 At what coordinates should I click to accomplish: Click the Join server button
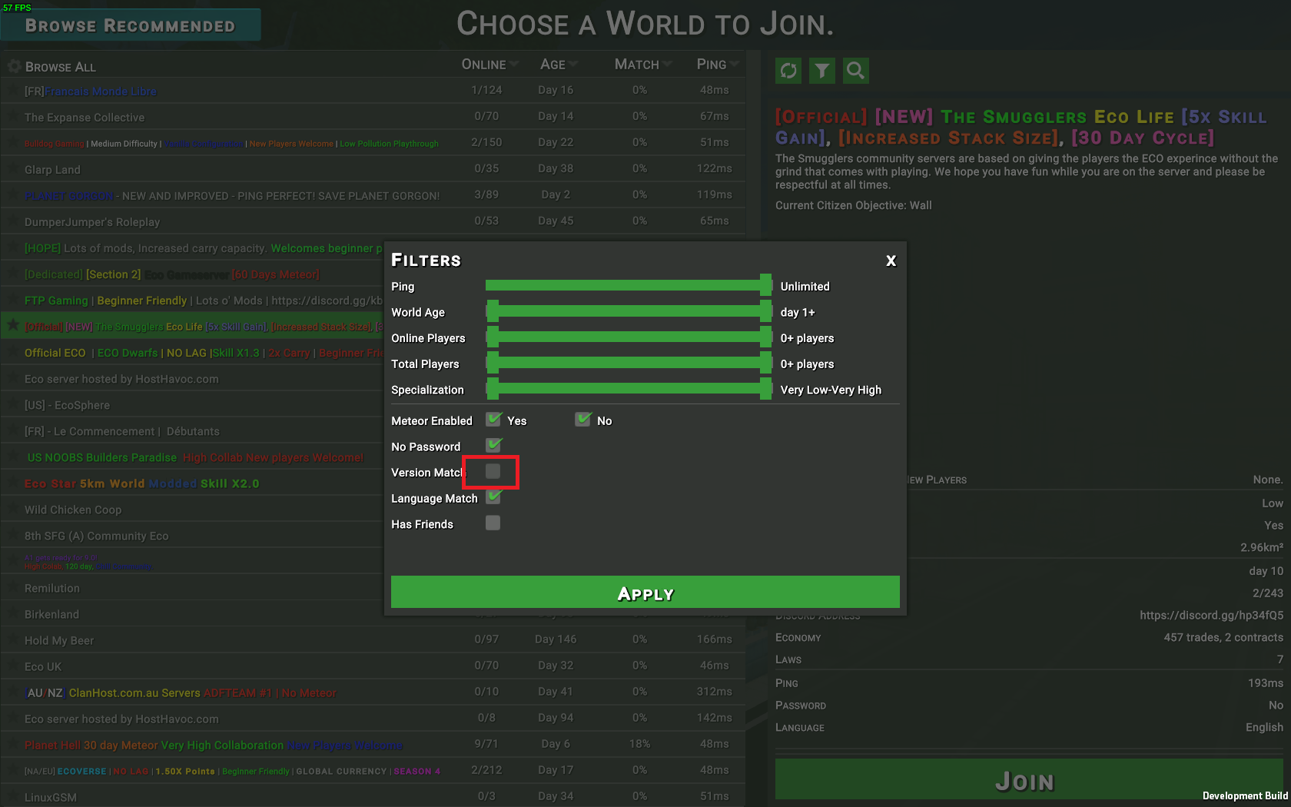pos(1029,780)
